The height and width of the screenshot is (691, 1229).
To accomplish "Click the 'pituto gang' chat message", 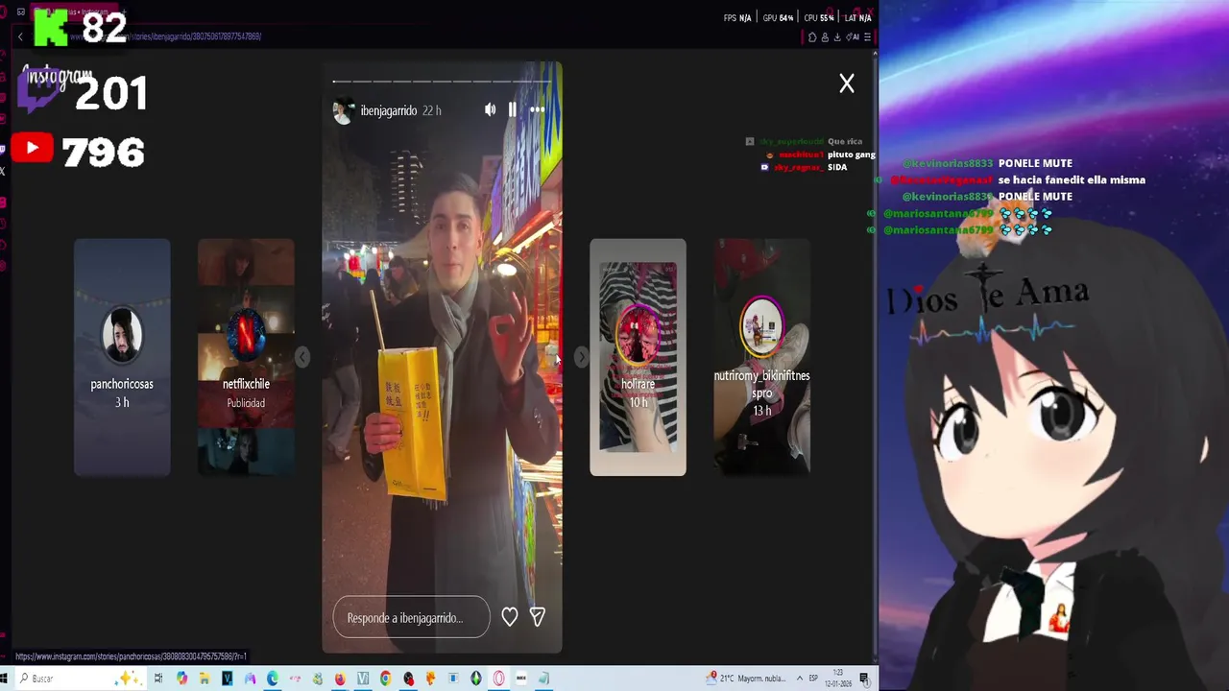I will pyautogui.click(x=851, y=155).
